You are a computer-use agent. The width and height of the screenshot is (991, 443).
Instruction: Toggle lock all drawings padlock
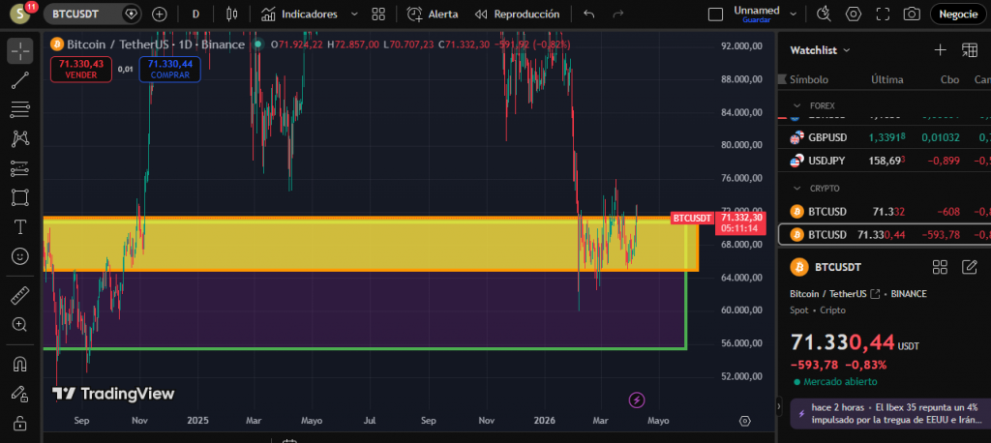coord(20,423)
